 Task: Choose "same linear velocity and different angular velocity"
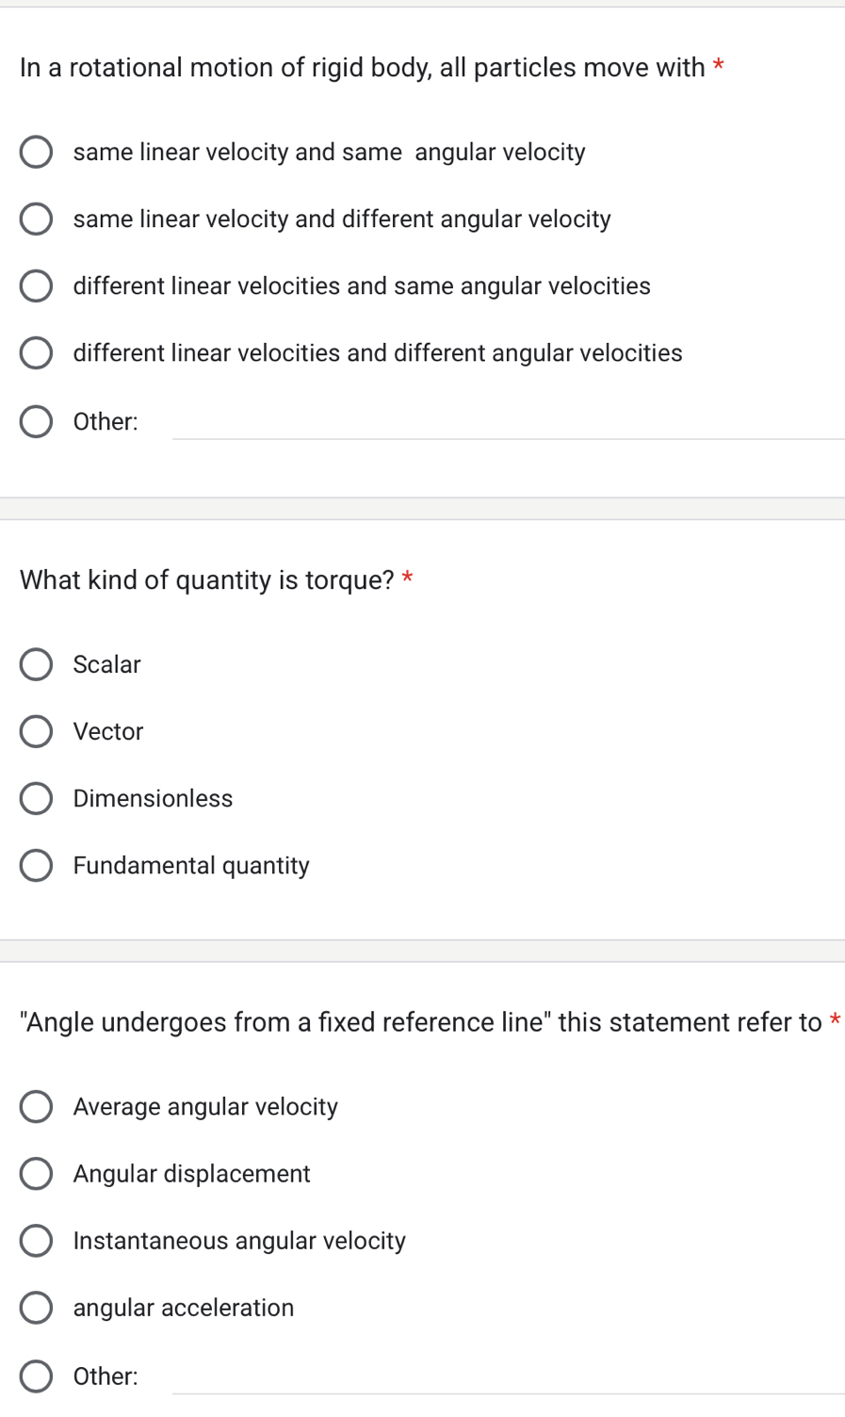tap(36, 220)
